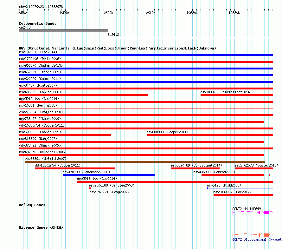Click the red esv3890789 loss bar

pyautogui.click(x=195, y=168)
